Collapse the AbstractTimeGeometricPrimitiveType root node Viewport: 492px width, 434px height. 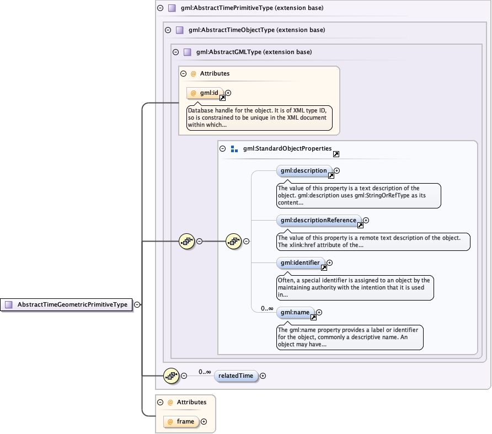pyautogui.click(x=137, y=304)
